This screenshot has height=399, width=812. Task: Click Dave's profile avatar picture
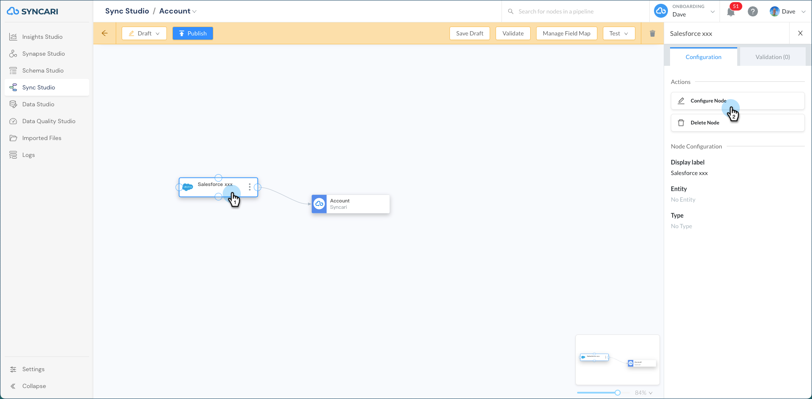point(774,11)
